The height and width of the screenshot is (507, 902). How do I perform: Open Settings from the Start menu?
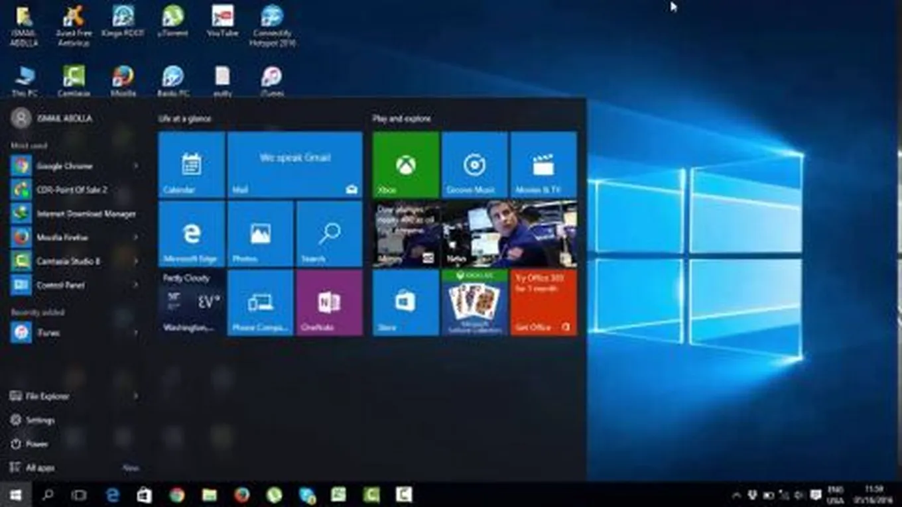coord(40,420)
